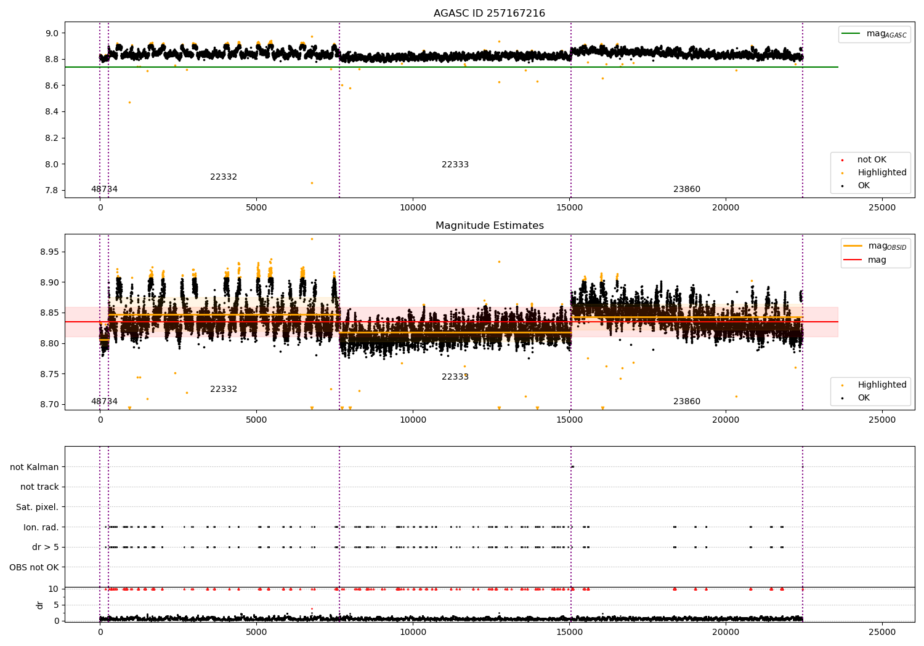The width and height of the screenshot is (924, 646).
Task: Click x-axis tick 25000 in top panel
Action: [882, 208]
